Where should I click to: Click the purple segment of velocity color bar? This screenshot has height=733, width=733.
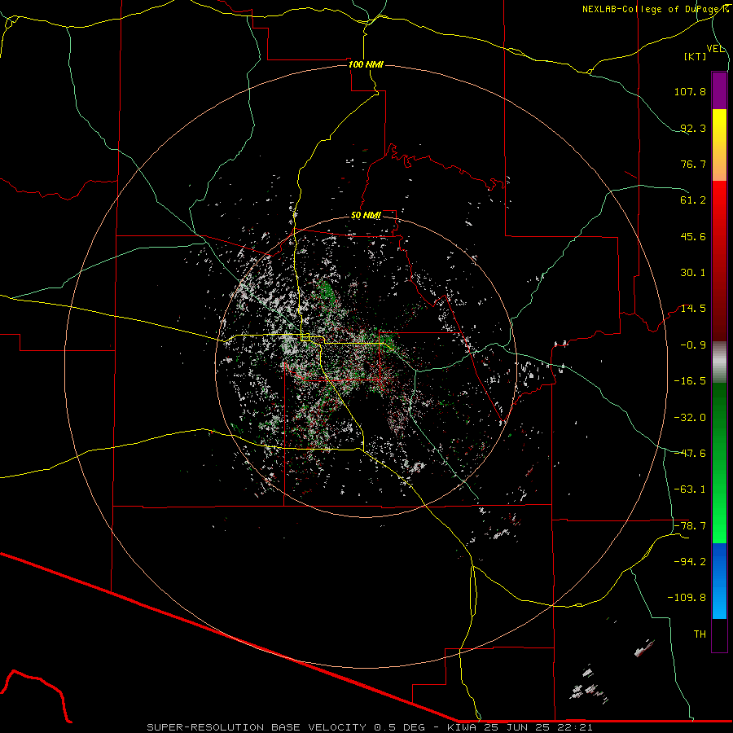719,90
